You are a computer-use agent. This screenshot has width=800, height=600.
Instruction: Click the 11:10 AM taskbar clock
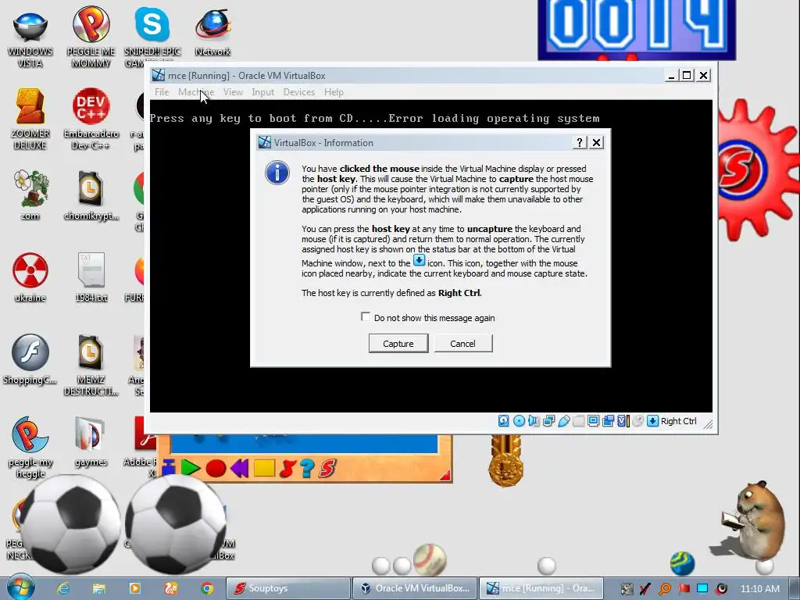(x=760, y=588)
